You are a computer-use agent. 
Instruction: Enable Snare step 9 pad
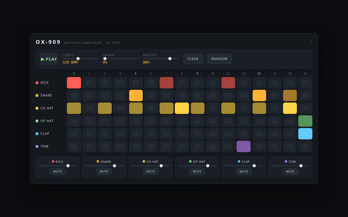[198, 95]
